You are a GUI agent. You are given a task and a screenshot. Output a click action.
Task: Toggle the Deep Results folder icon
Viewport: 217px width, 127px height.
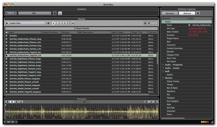60,13
